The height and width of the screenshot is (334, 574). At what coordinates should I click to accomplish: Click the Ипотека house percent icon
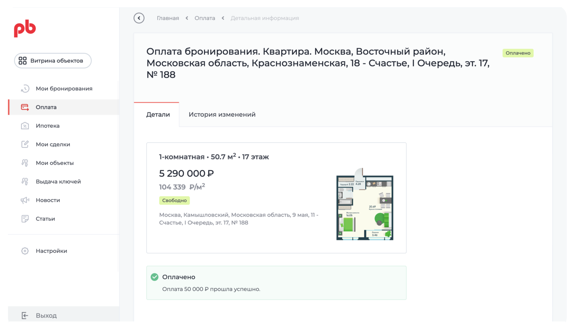(x=25, y=126)
